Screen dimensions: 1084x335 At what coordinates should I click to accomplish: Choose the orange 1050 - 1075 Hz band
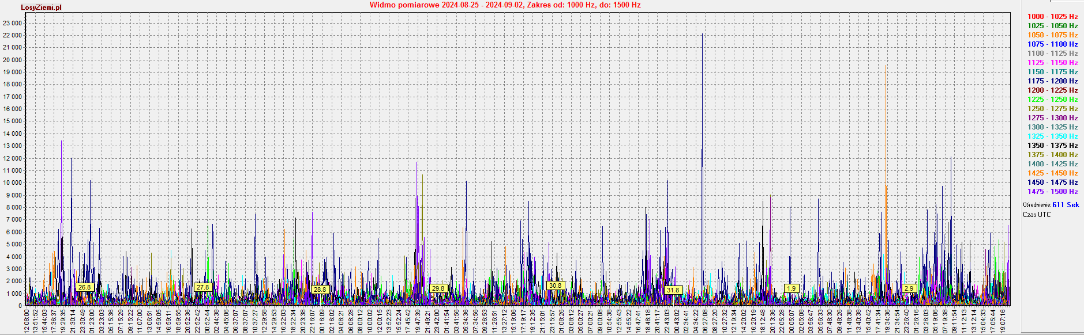click(x=1052, y=35)
